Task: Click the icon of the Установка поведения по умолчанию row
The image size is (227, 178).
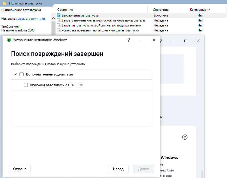Action: [x=59, y=30]
